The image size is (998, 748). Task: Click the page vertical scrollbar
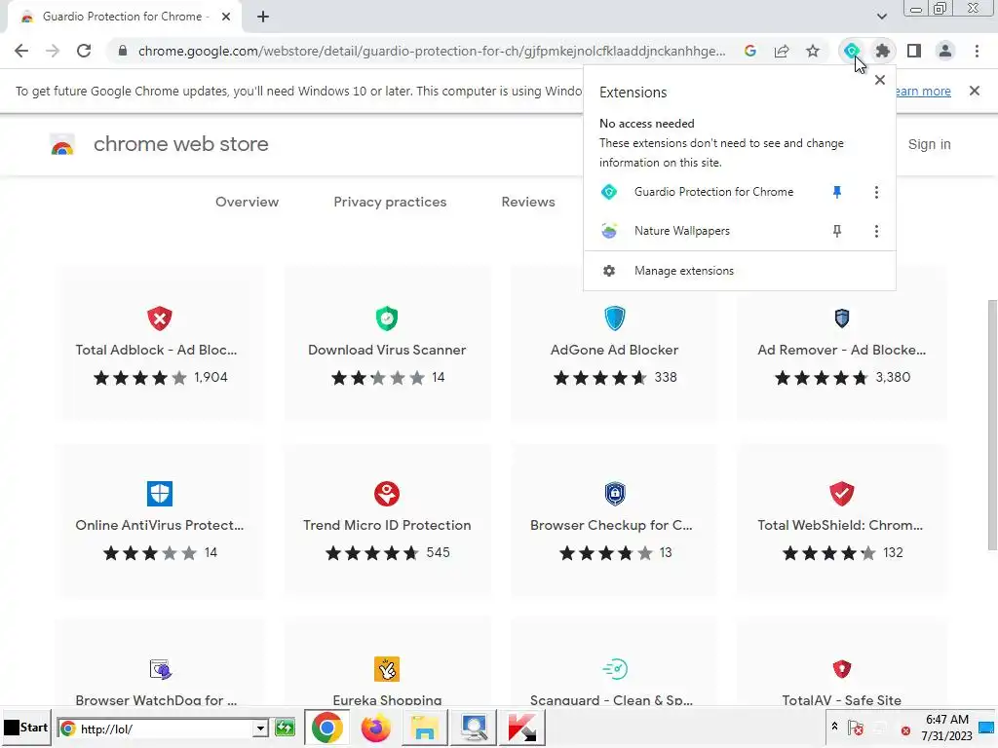pos(991,425)
